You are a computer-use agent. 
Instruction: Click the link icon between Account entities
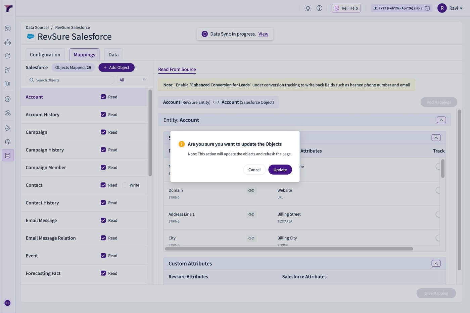coord(216,102)
